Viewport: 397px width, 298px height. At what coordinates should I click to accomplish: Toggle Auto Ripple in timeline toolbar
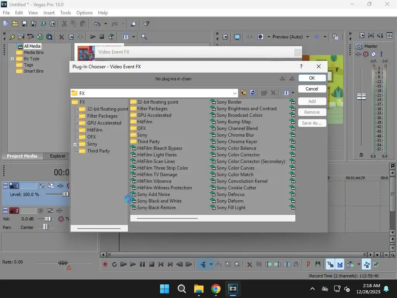(350, 264)
